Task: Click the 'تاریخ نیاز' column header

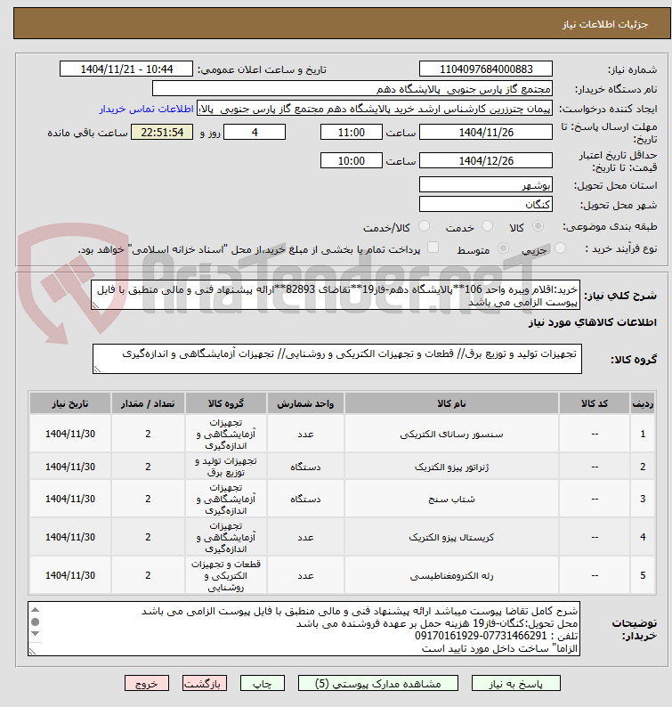Action: 70,403
